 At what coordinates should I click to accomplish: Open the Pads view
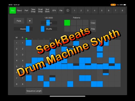(19, 21)
